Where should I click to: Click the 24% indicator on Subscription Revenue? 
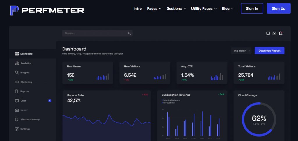coord(221,94)
